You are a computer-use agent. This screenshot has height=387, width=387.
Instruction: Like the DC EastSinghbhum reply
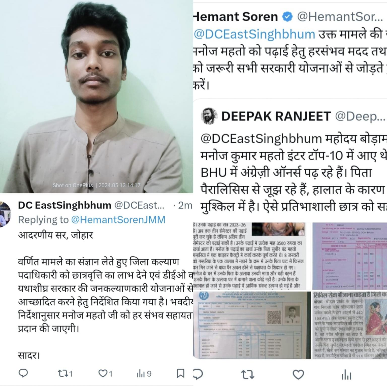point(105,373)
